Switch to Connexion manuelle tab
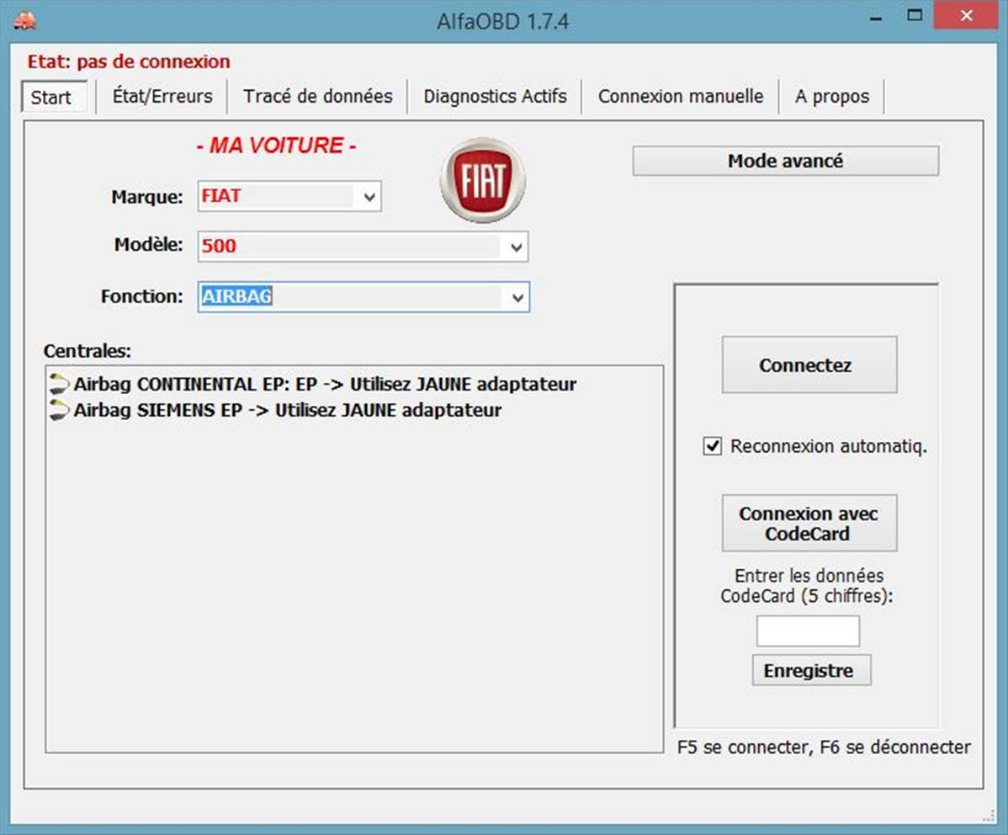Image resolution: width=1008 pixels, height=835 pixels. click(680, 96)
